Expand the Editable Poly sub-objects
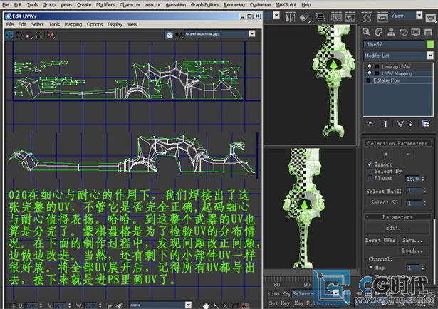Image resolution: width=438 pixels, height=309 pixels. click(368, 80)
